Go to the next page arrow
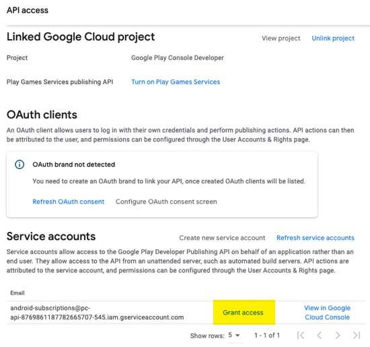The width and height of the screenshot is (370, 347). tap(338, 335)
